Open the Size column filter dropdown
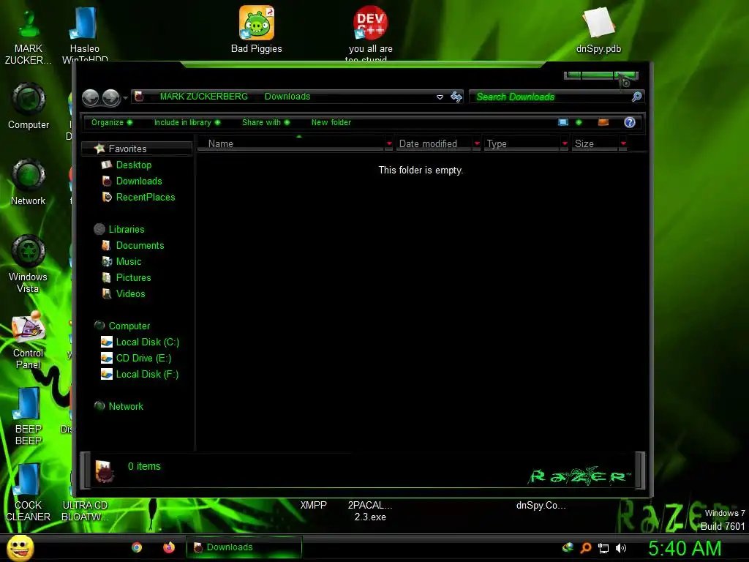 623,144
